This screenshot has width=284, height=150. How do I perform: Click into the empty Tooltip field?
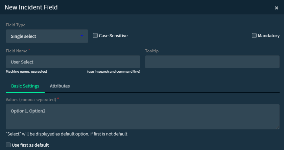[212, 62]
